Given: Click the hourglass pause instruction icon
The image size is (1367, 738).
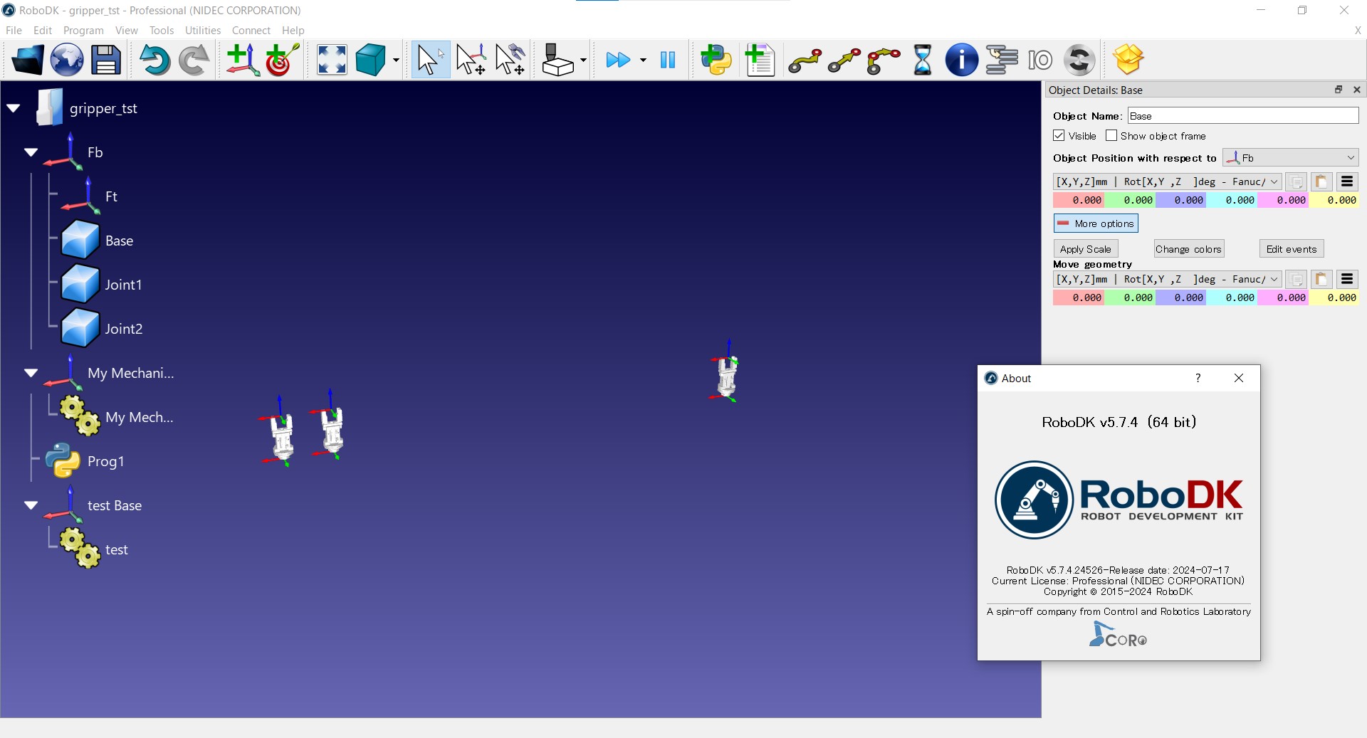Looking at the screenshot, I should click(x=922, y=60).
